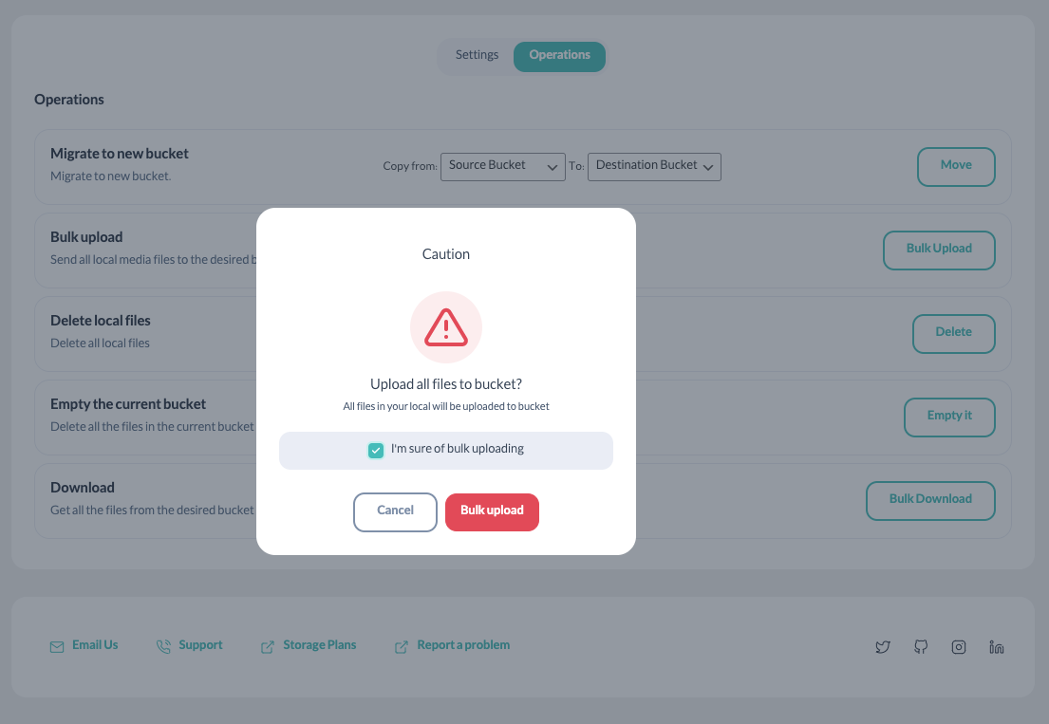Cancel the bulk upload caution dialog
The width and height of the screenshot is (1049, 724).
point(395,512)
